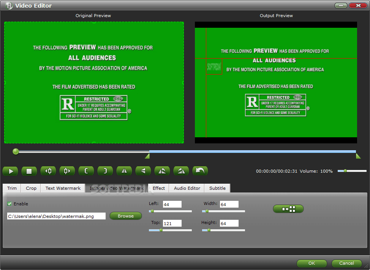Screen dimensions: 370x270
Task: Stop video playback
Action: [x=29, y=171]
